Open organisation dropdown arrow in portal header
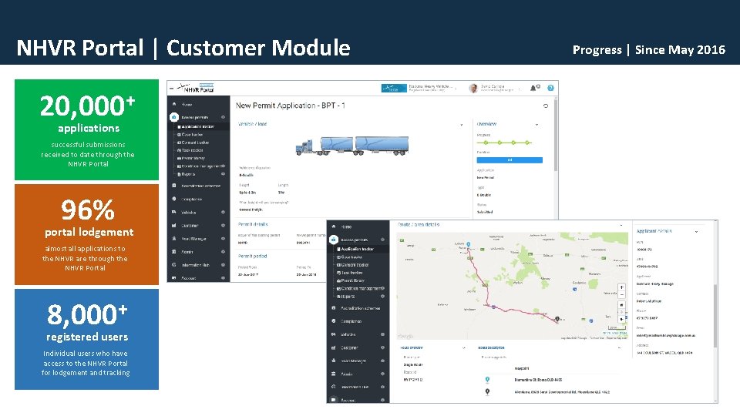This screenshot has width=740, height=416. click(x=456, y=89)
